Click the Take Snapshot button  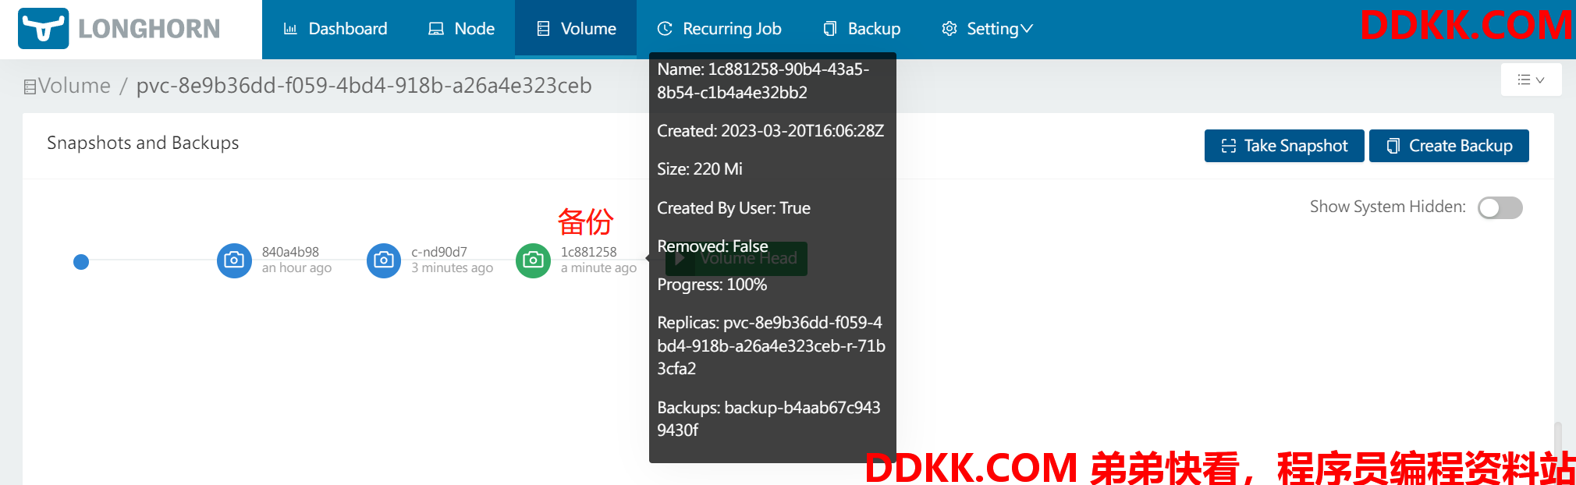coord(1284,146)
